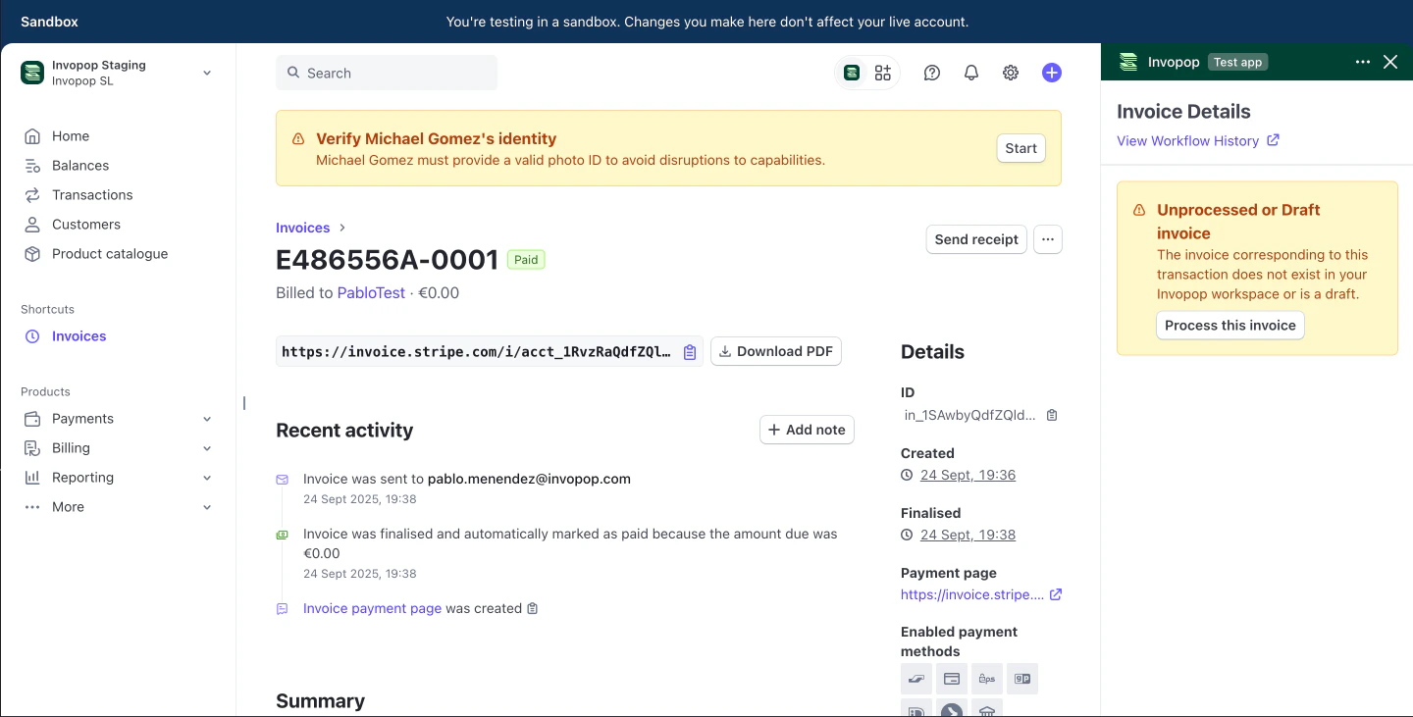
Task: Click the help question-mark icon
Action: point(931,73)
